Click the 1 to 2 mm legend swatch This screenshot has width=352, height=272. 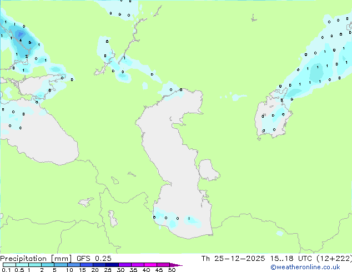35,265
